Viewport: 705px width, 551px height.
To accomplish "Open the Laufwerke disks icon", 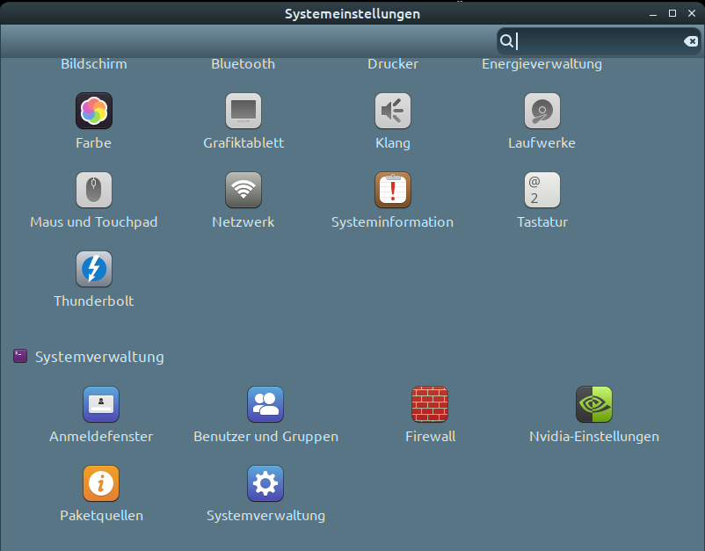I will (x=542, y=111).
